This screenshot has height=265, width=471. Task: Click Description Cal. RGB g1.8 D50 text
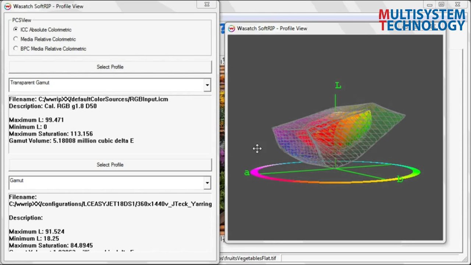[x=53, y=106]
